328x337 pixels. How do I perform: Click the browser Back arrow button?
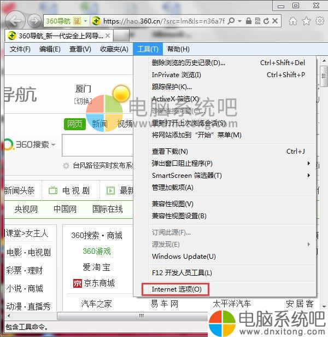(15, 21)
